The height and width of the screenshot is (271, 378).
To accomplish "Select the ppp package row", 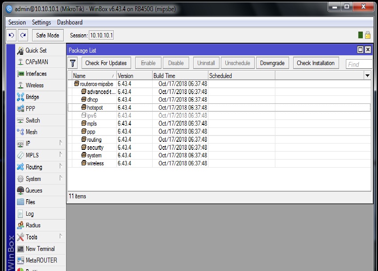I will coord(220,131).
